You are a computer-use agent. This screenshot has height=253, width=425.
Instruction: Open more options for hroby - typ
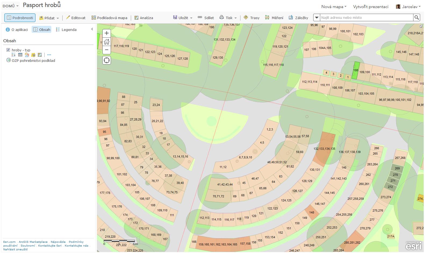[x=49, y=55]
